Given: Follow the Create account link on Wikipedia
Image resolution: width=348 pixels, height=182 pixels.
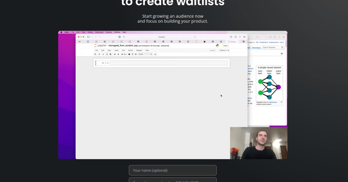Looking at the screenshot, I should click(274, 42).
